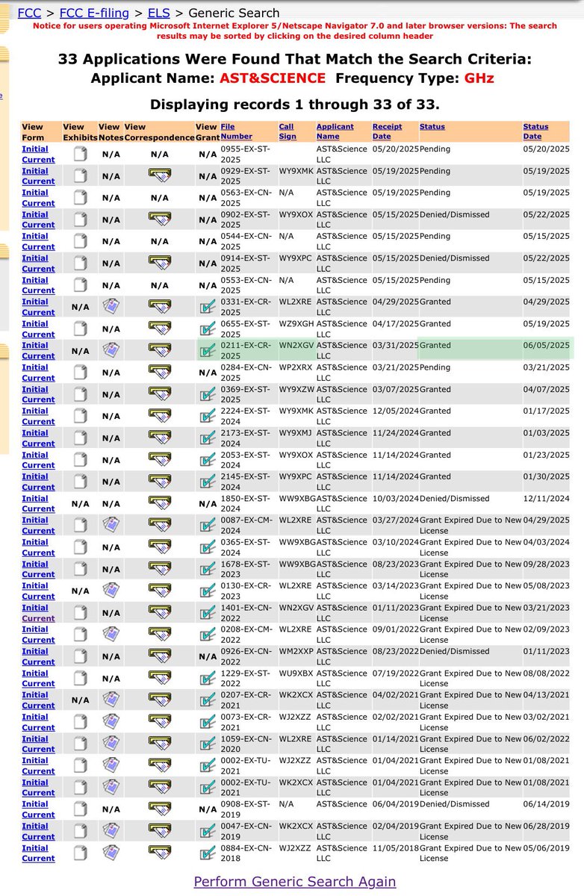The image size is (584, 896).
Task: Open grant icon for 0365-EX-ST-2024
Action: click(208, 547)
